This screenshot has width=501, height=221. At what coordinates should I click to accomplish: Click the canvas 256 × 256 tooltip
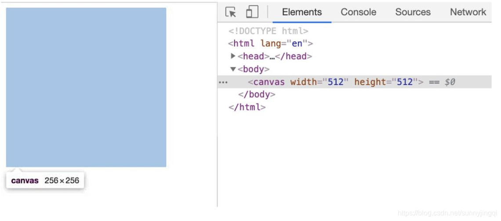point(45,181)
